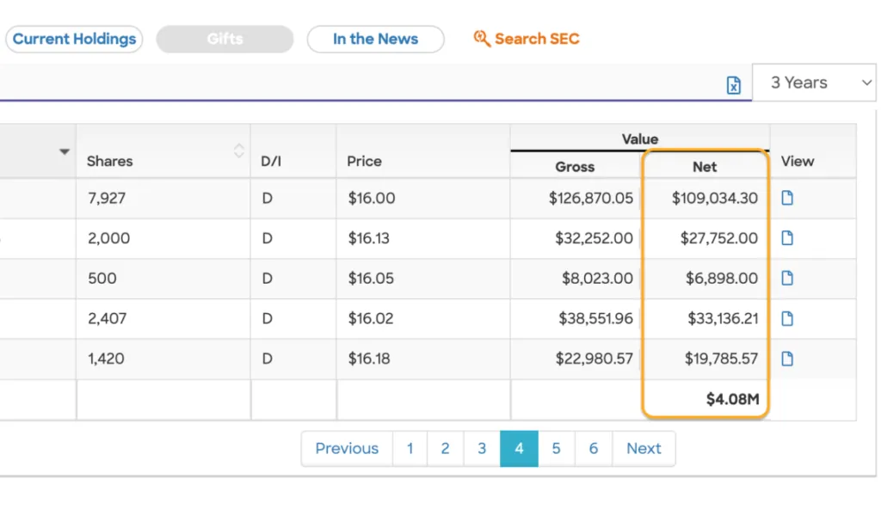
Task: Open the In the News tab
Action: (x=375, y=39)
